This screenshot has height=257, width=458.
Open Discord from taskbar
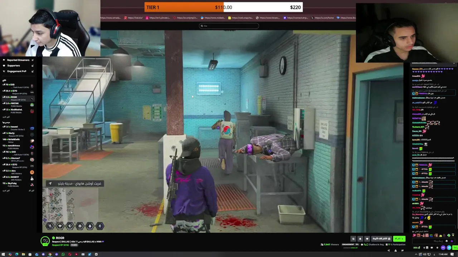[43, 254]
